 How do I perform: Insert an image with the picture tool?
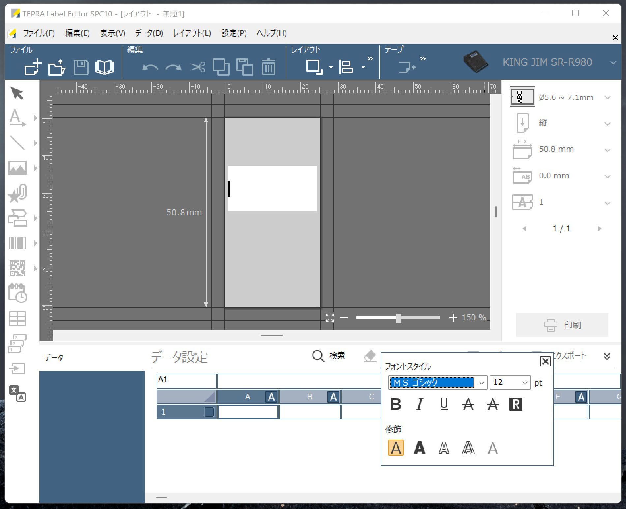click(17, 168)
